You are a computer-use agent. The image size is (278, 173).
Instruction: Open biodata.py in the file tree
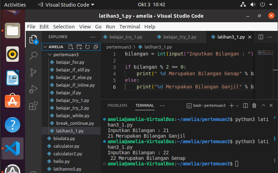click(x=71, y=138)
